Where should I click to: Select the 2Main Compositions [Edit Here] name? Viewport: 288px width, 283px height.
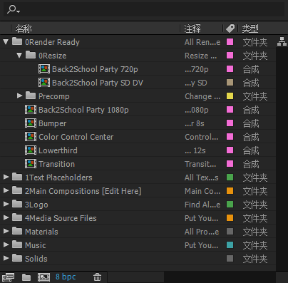coord(83,191)
